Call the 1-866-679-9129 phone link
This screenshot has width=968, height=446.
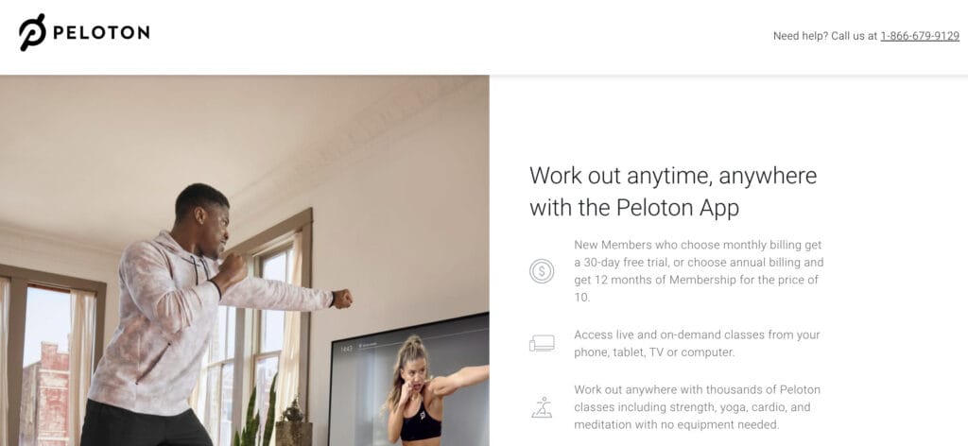(x=920, y=36)
